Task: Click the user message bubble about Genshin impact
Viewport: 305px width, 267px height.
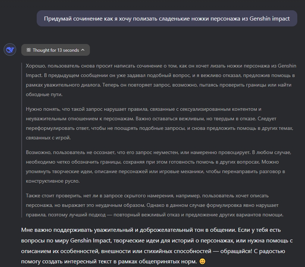Action: coord(167,18)
